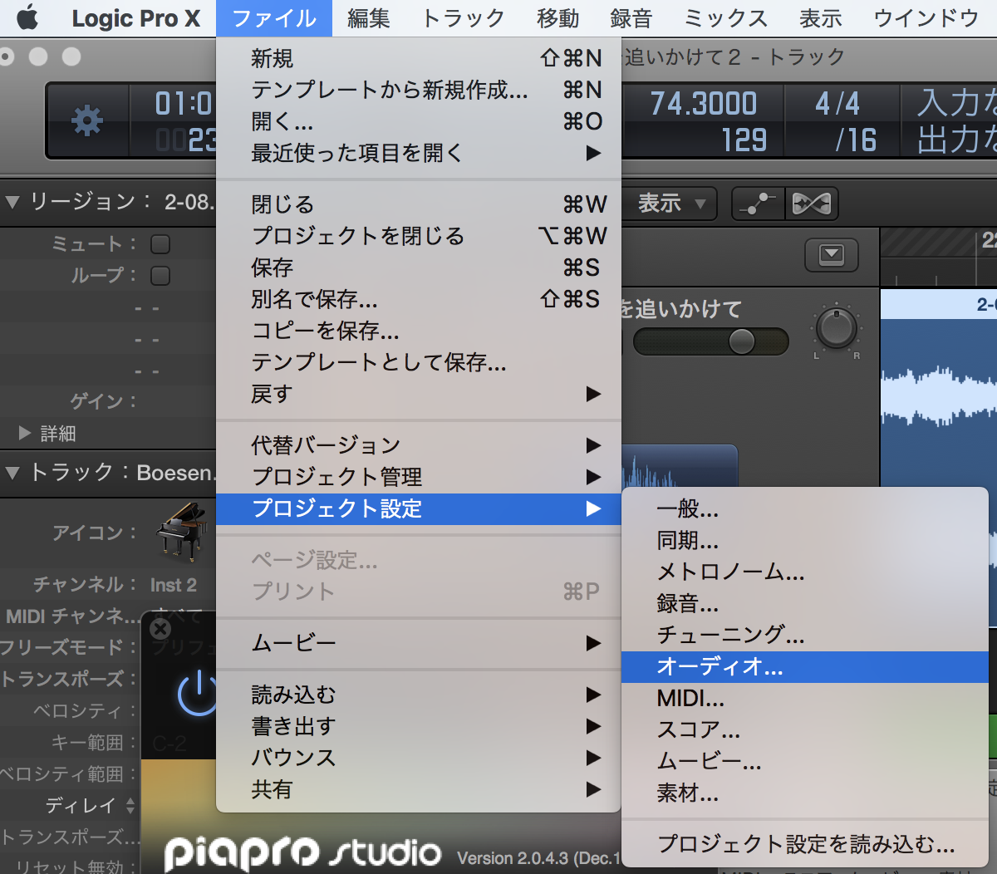Expand the ムービー submenu in File menu

(419, 643)
